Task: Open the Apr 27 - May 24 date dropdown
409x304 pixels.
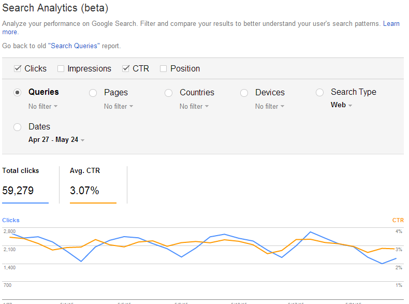Action: [56, 140]
